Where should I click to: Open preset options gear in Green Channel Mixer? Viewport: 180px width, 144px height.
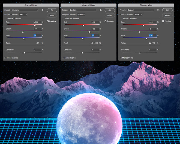tap(101, 10)
